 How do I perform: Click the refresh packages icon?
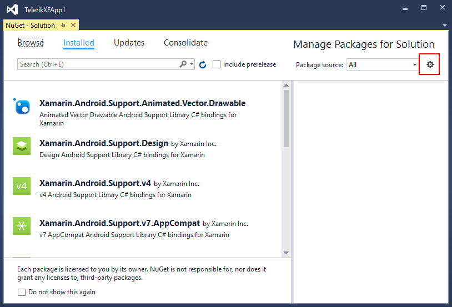pyautogui.click(x=203, y=64)
